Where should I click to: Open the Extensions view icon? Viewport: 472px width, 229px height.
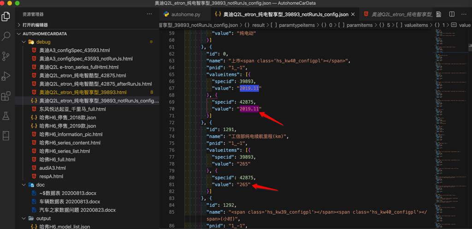coord(6,96)
